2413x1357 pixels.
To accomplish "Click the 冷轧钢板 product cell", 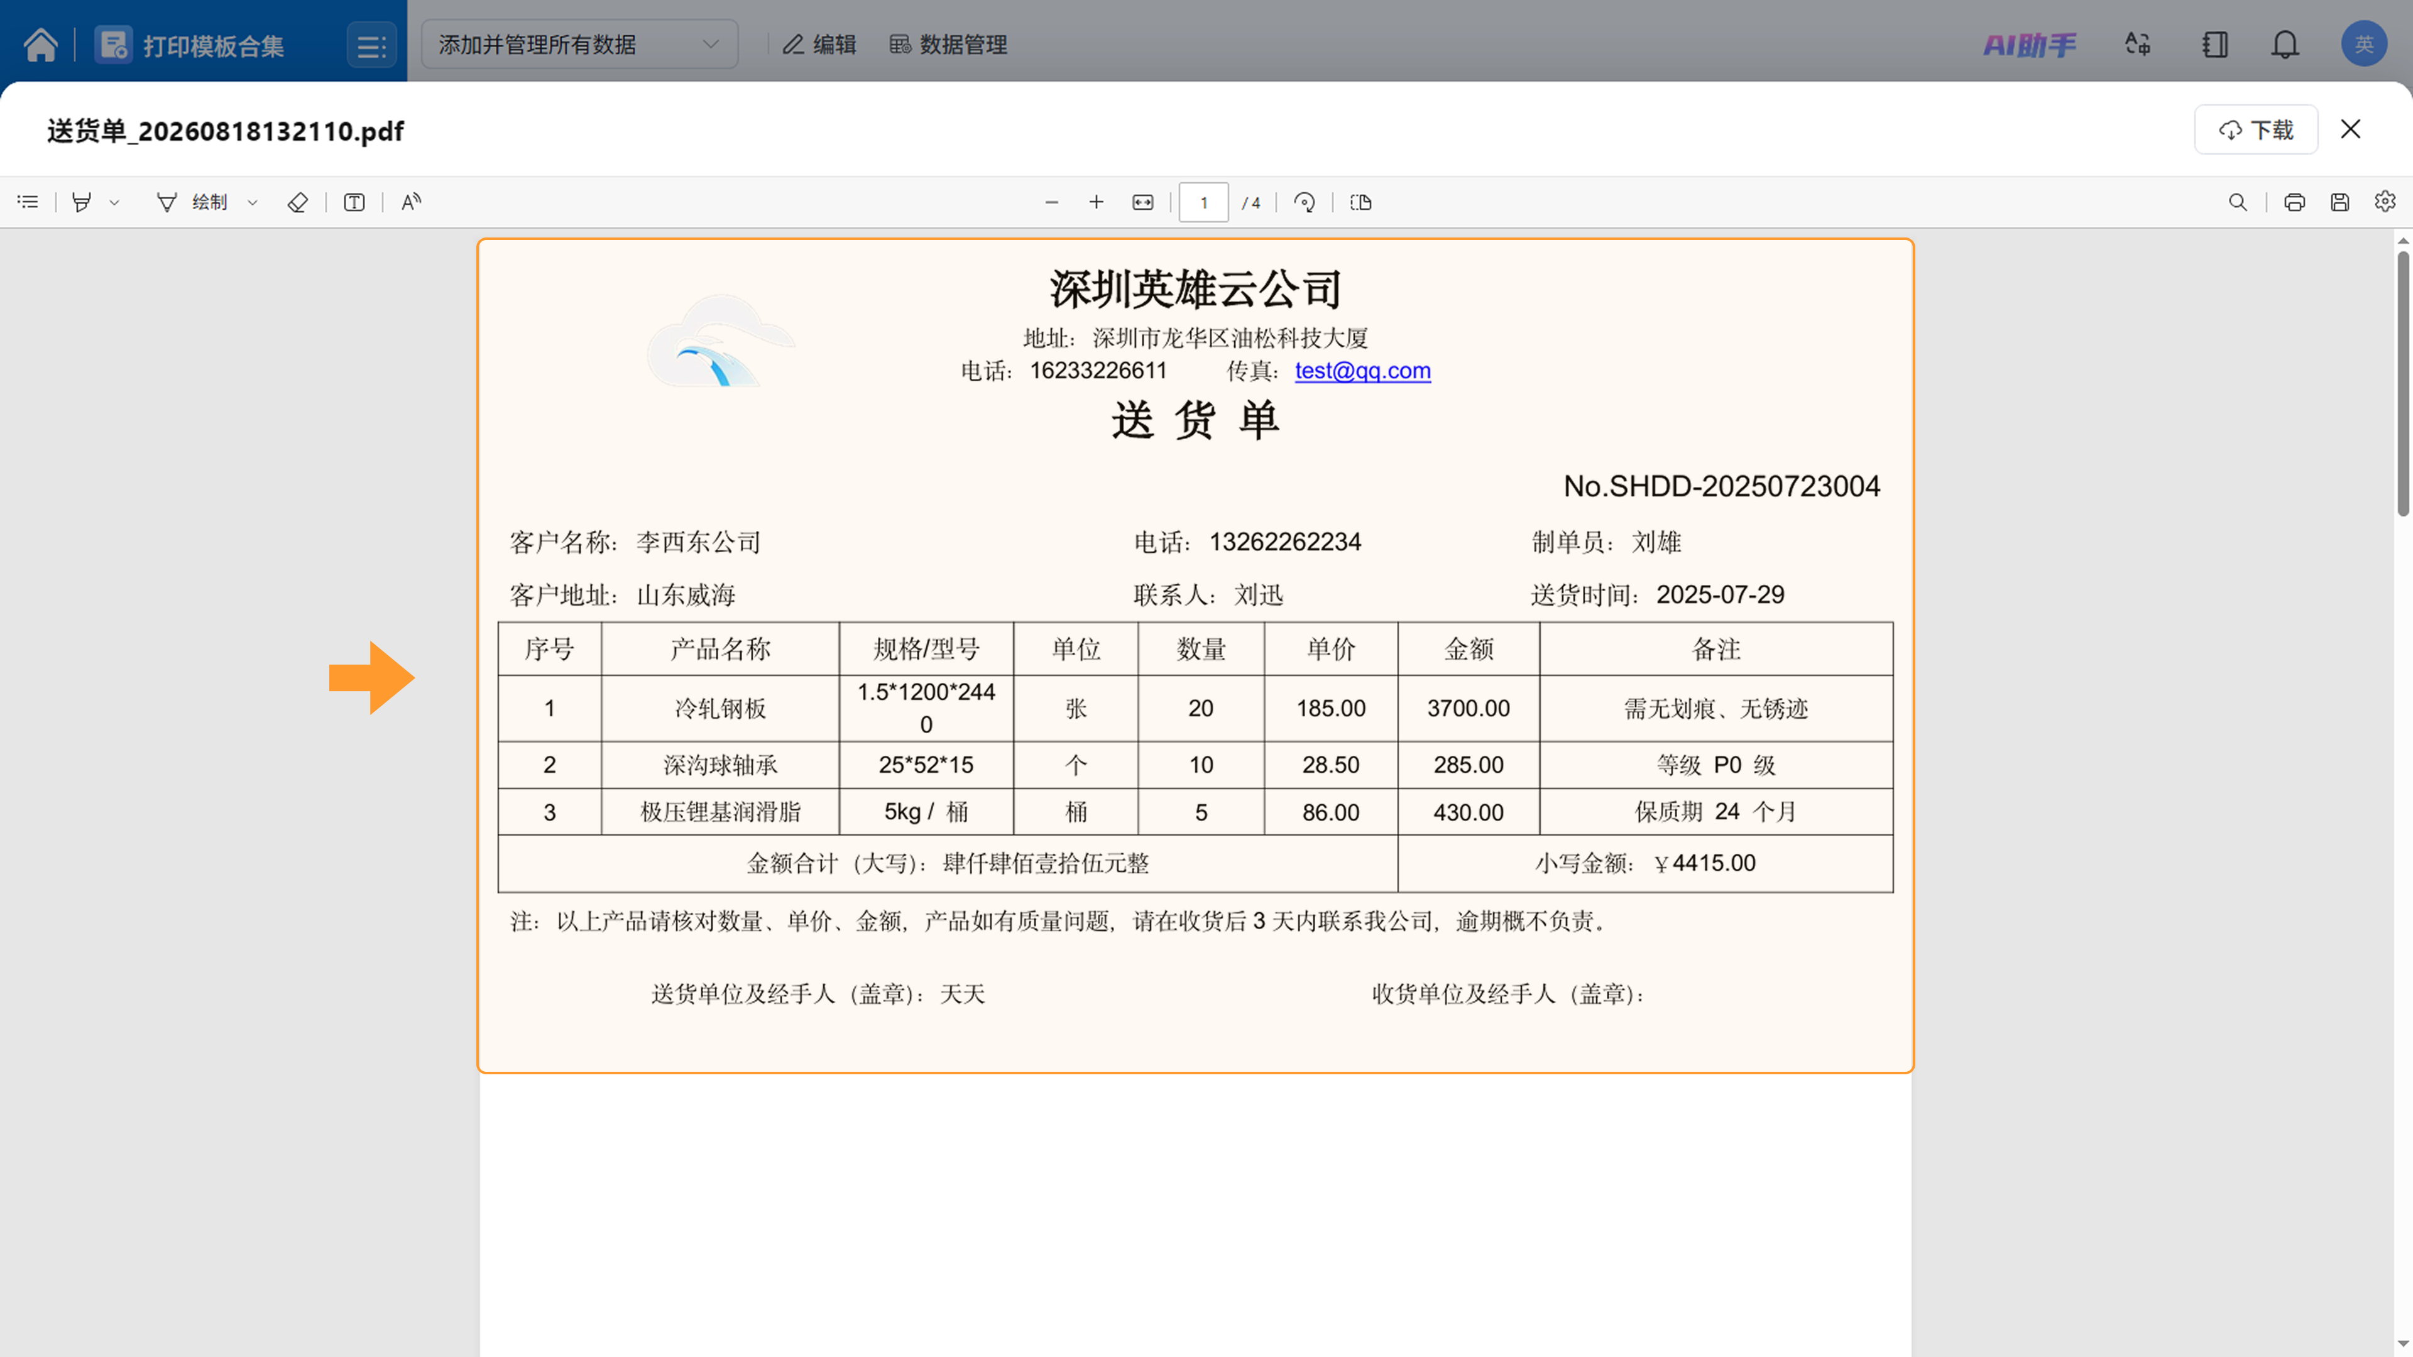I will (720, 709).
